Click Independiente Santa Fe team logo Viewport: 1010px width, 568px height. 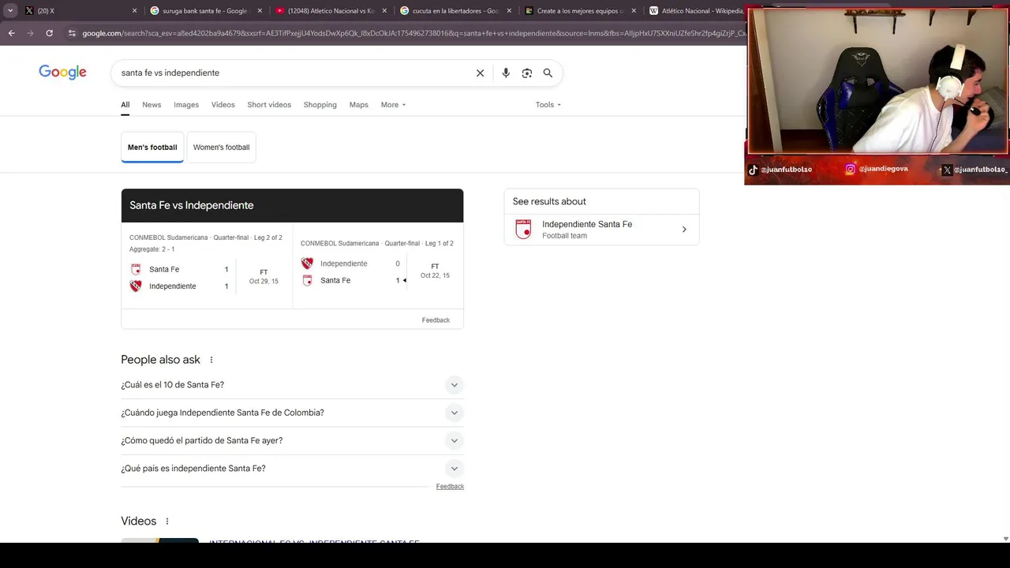click(523, 230)
